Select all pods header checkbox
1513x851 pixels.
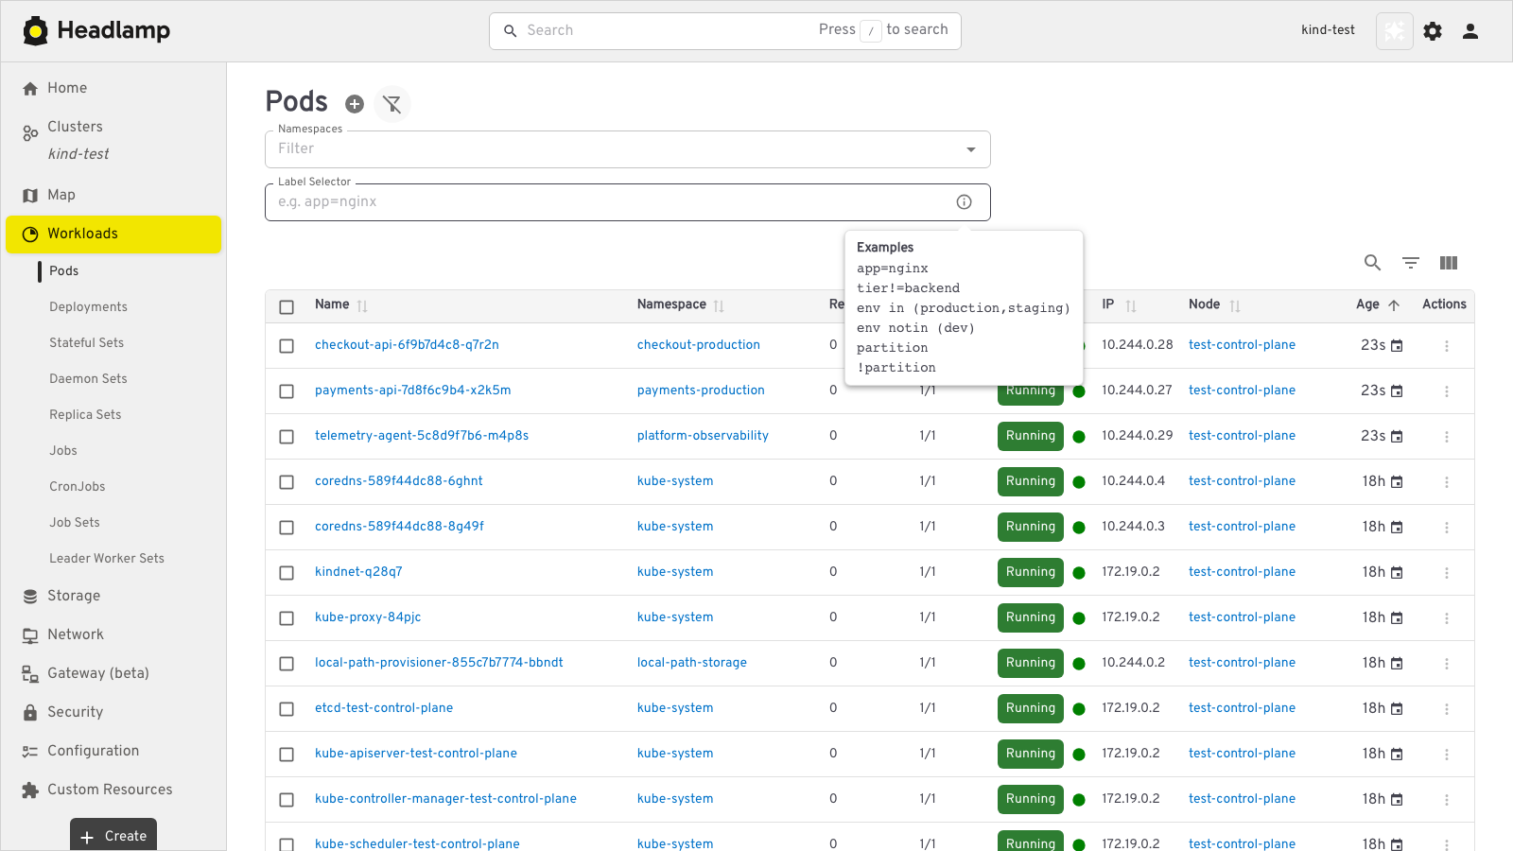(x=287, y=306)
